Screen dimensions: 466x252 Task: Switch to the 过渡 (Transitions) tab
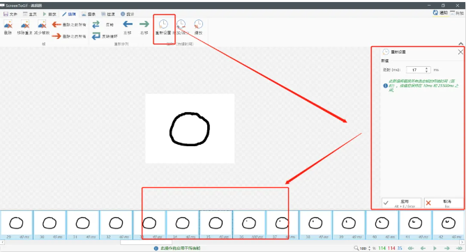(108, 14)
